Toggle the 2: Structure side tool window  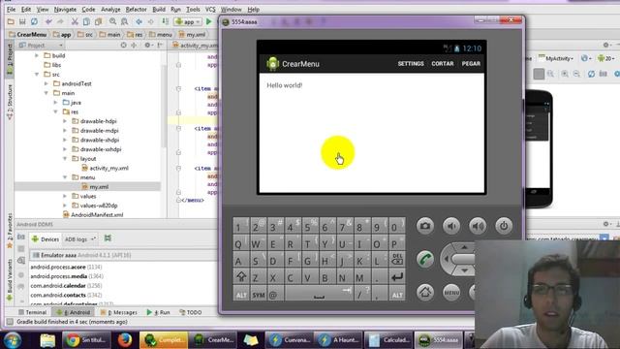pyautogui.click(x=10, y=102)
